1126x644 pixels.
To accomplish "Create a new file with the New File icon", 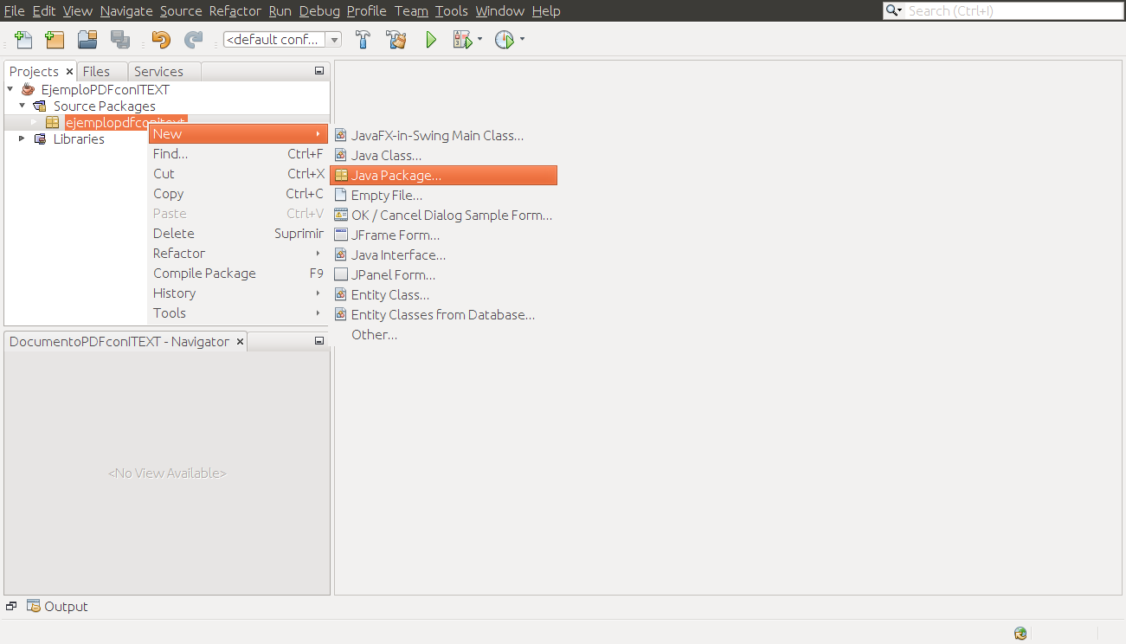I will 23,39.
